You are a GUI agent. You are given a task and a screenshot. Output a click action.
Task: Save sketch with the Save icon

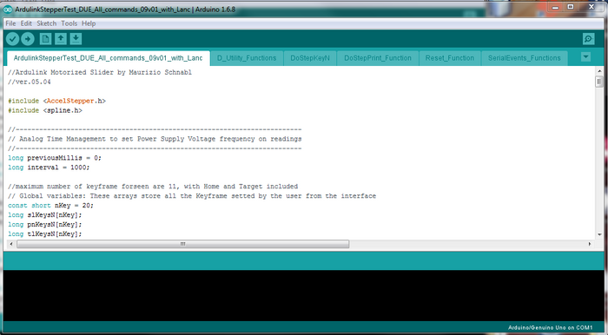pyautogui.click(x=76, y=39)
